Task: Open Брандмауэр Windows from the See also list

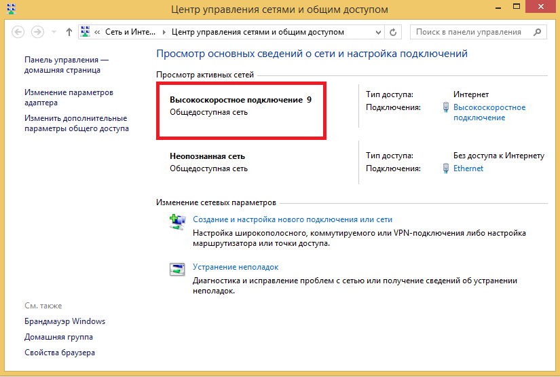Action: [64, 321]
